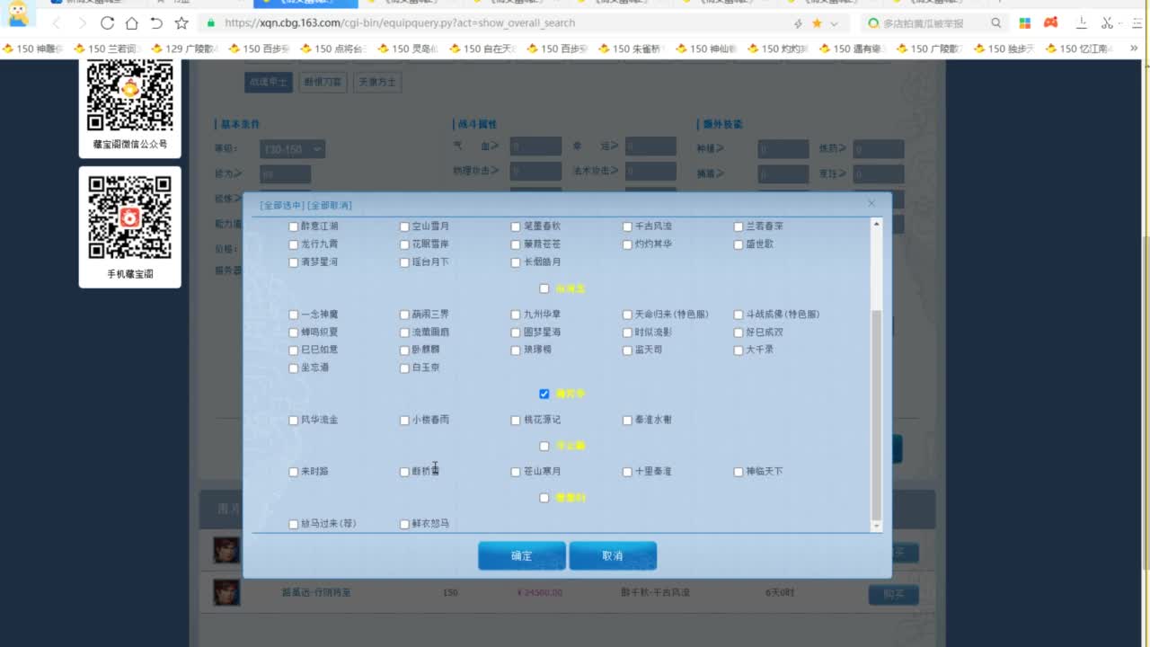Open bookmark "150 朱雀桥"
The height and width of the screenshot is (647, 1150).
pyautogui.click(x=632, y=49)
